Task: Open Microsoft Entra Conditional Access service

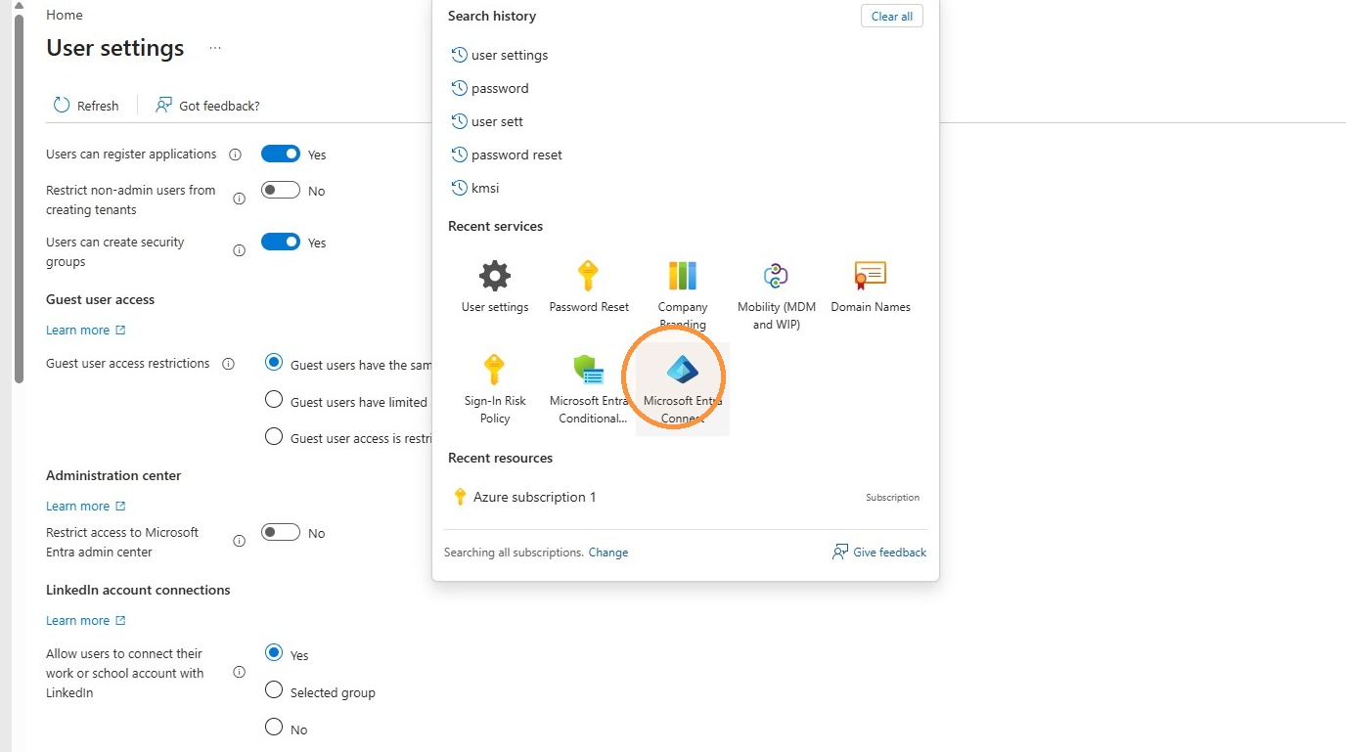Action: point(589,388)
